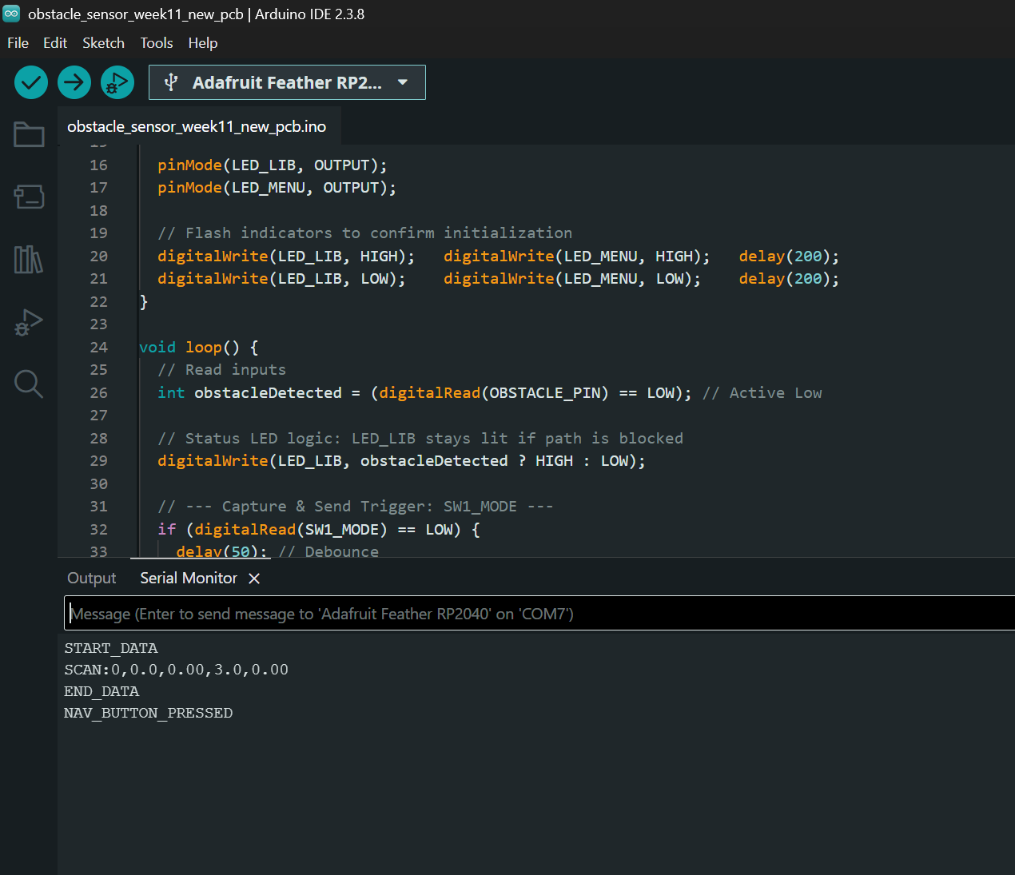This screenshot has height=875, width=1015.
Task: Click the 'Capture & Send Trigger' comment line
Action: [x=355, y=507]
